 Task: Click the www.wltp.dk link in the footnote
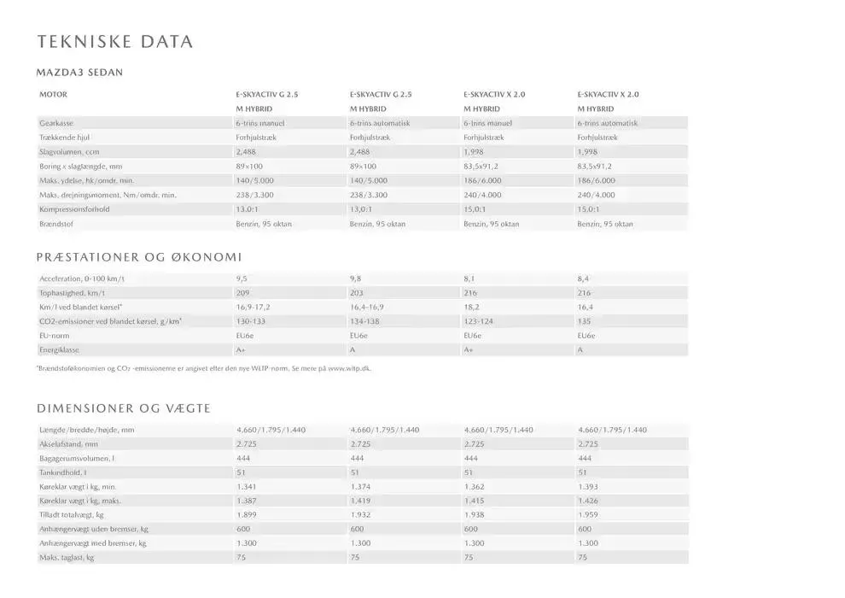coord(348,368)
